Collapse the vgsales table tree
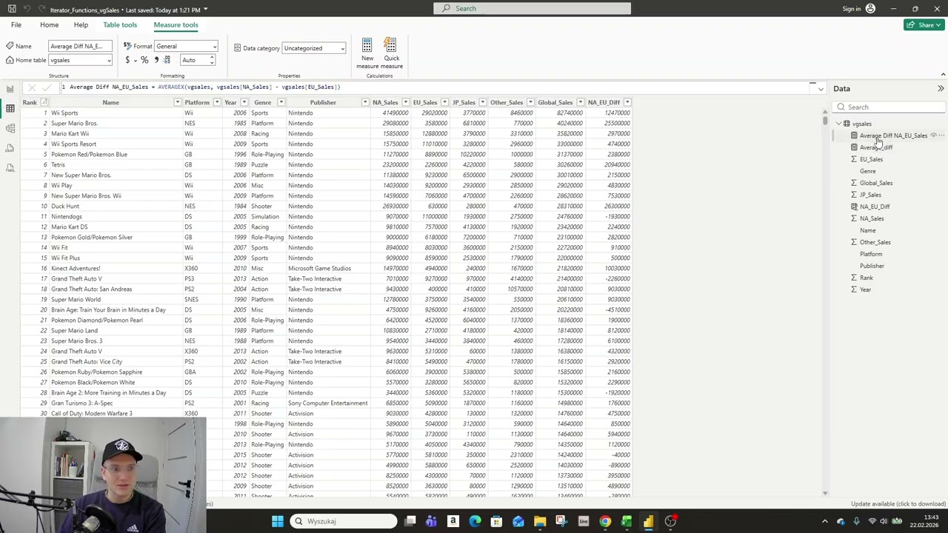The width and height of the screenshot is (948, 533). pyautogui.click(x=838, y=124)
